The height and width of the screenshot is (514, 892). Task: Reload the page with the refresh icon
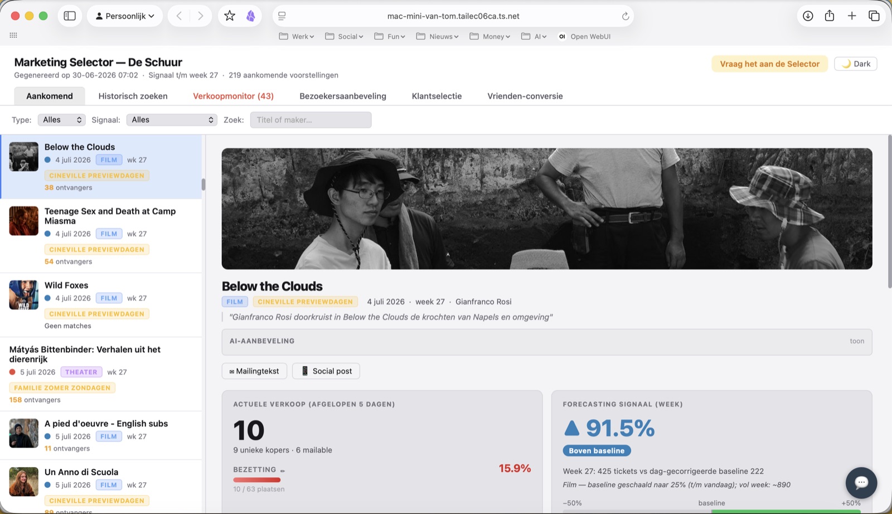pos(626,16)
